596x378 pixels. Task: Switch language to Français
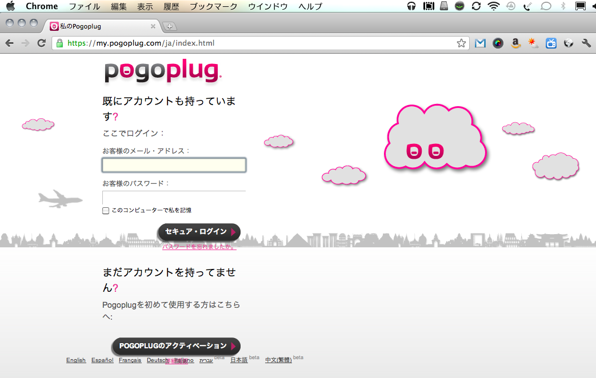[130, 360]
